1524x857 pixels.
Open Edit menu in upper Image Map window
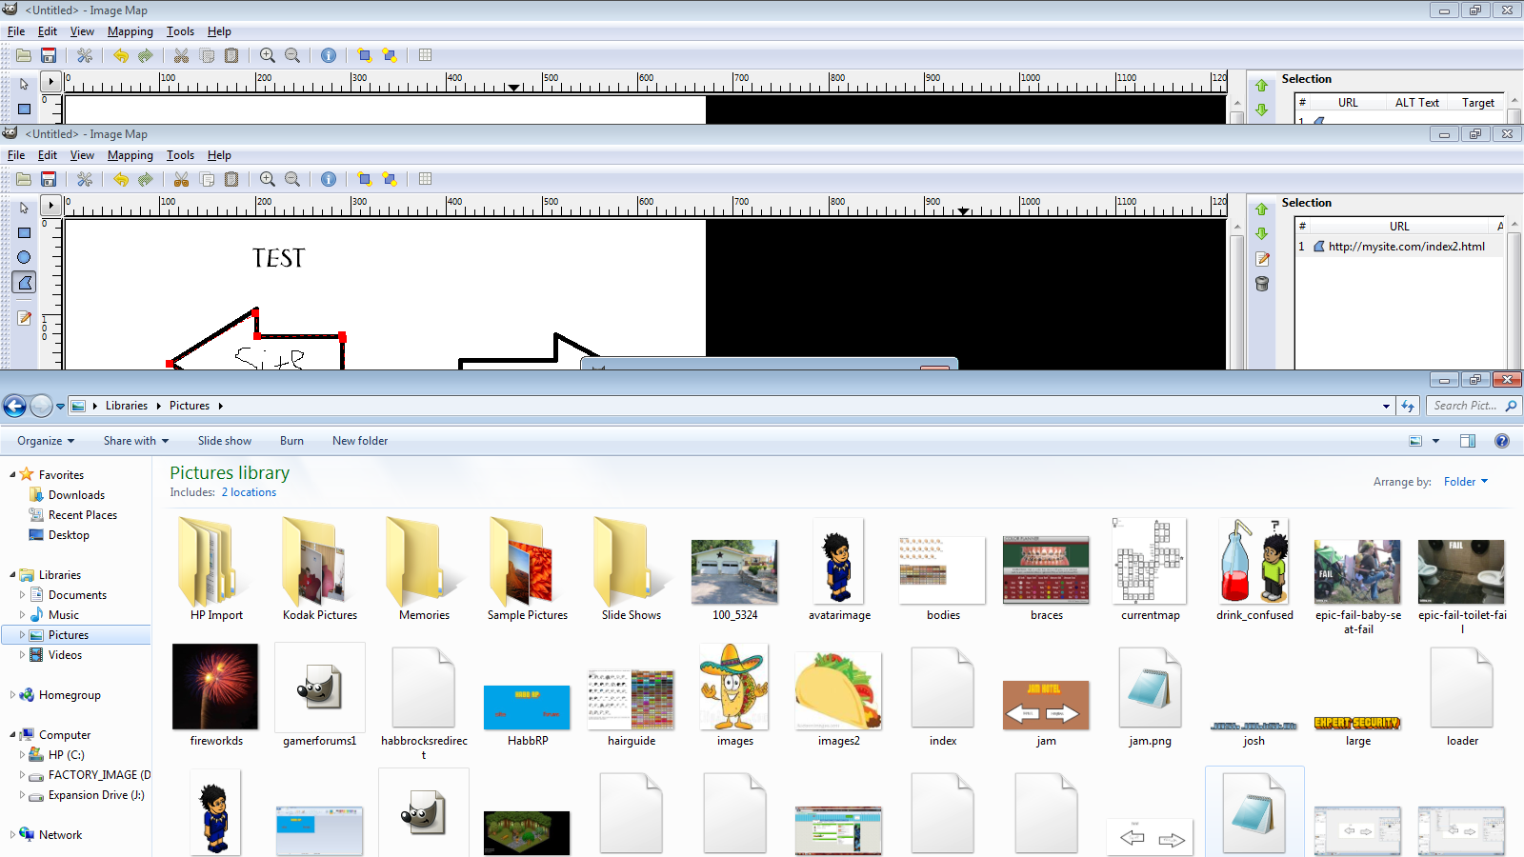(x=48, y=31)
